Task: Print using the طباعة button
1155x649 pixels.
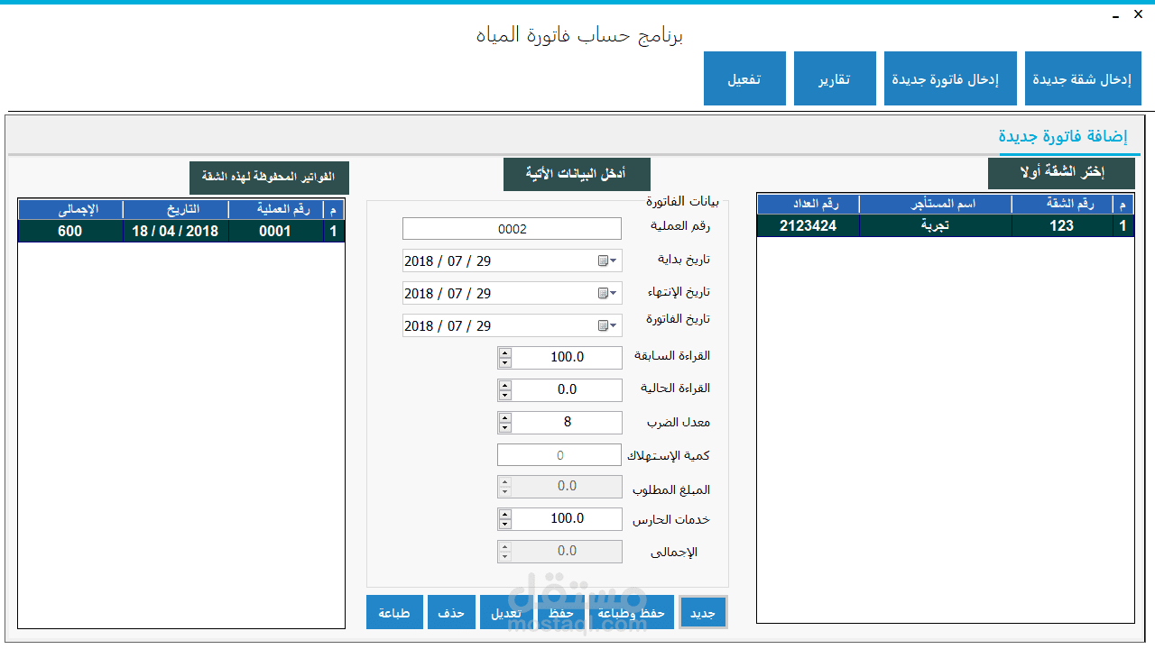Action: pyautogui.click(x=394, y=612)
